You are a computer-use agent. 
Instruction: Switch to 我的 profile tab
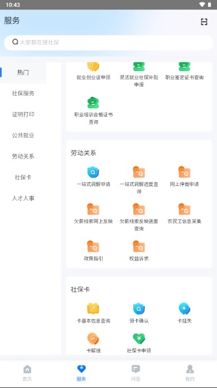click(190, 373)
